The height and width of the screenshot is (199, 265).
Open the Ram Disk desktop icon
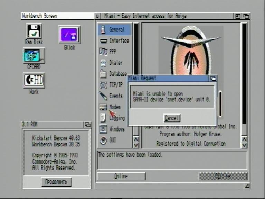[x=34, y=31]
